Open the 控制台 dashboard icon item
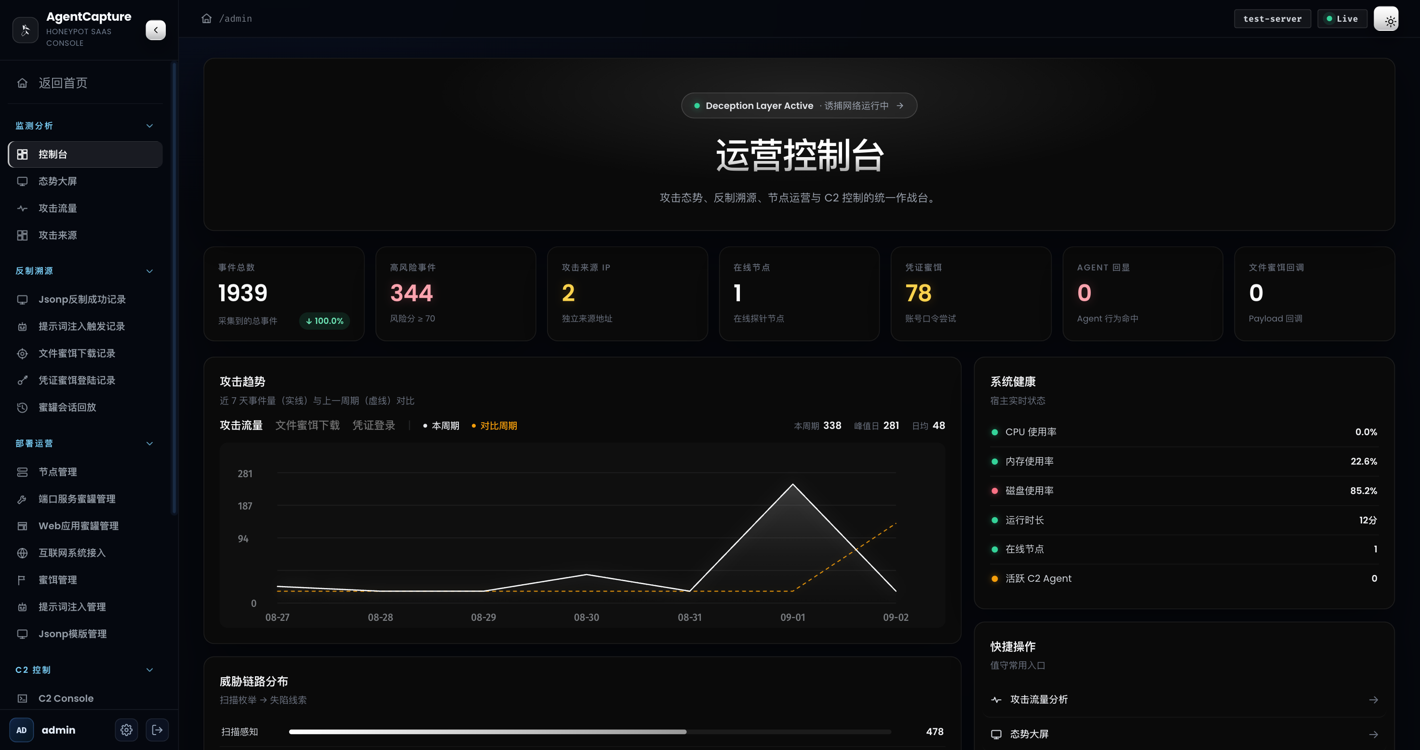 point(22,154)
